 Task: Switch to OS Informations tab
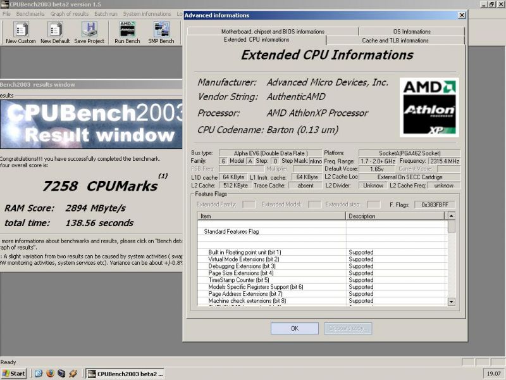pyautogui.click(x=412, y=31)
